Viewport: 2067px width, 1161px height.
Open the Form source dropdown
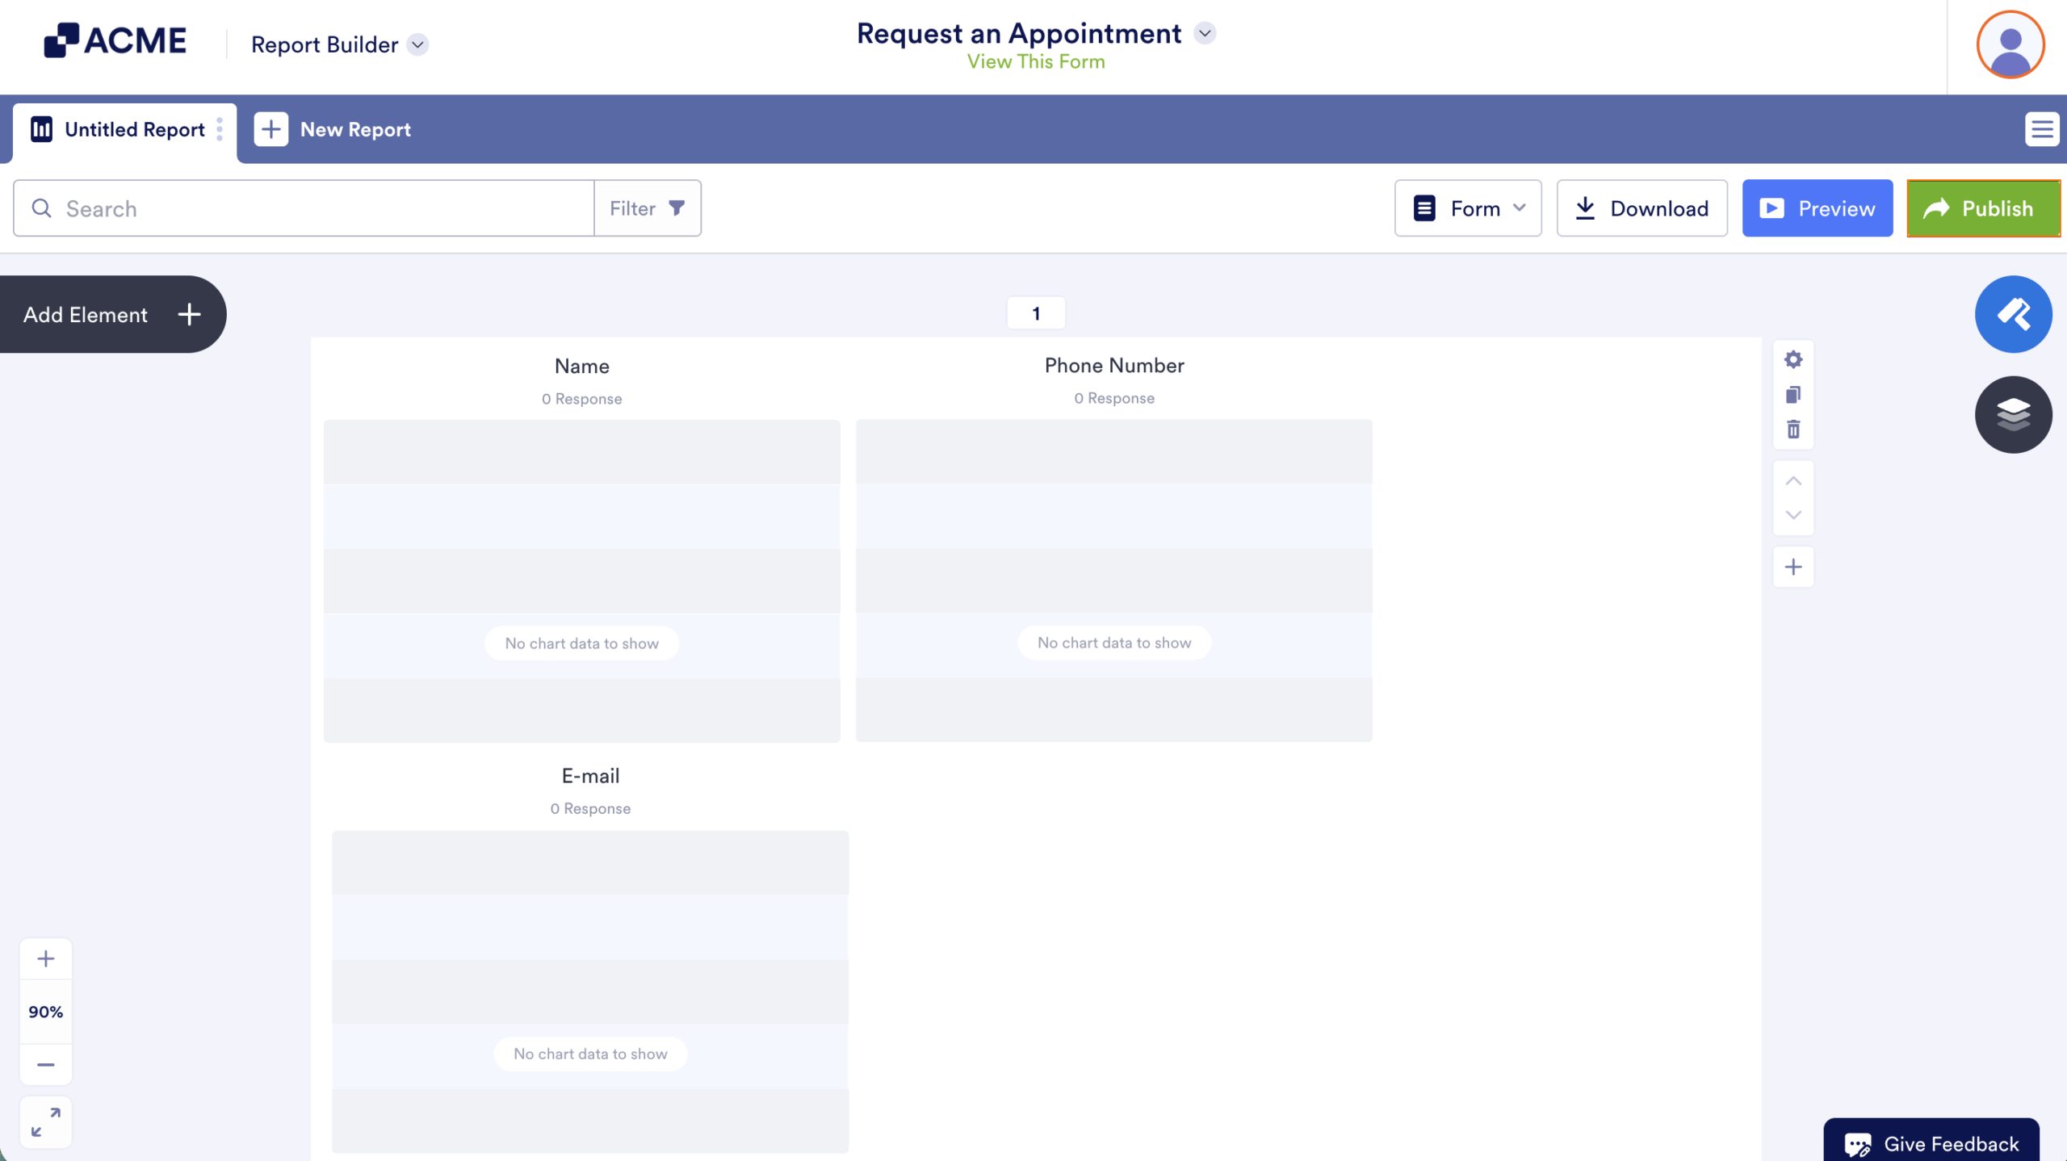(x=1519, y=207)
